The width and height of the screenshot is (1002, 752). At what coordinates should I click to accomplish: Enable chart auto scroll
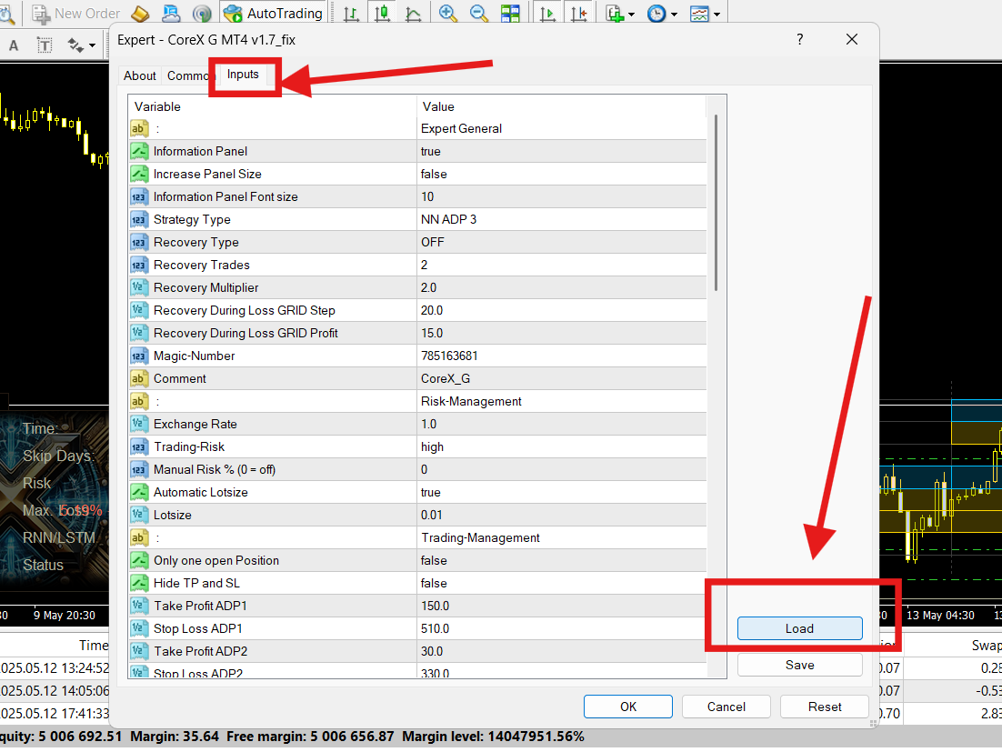(x=547, y=14)
